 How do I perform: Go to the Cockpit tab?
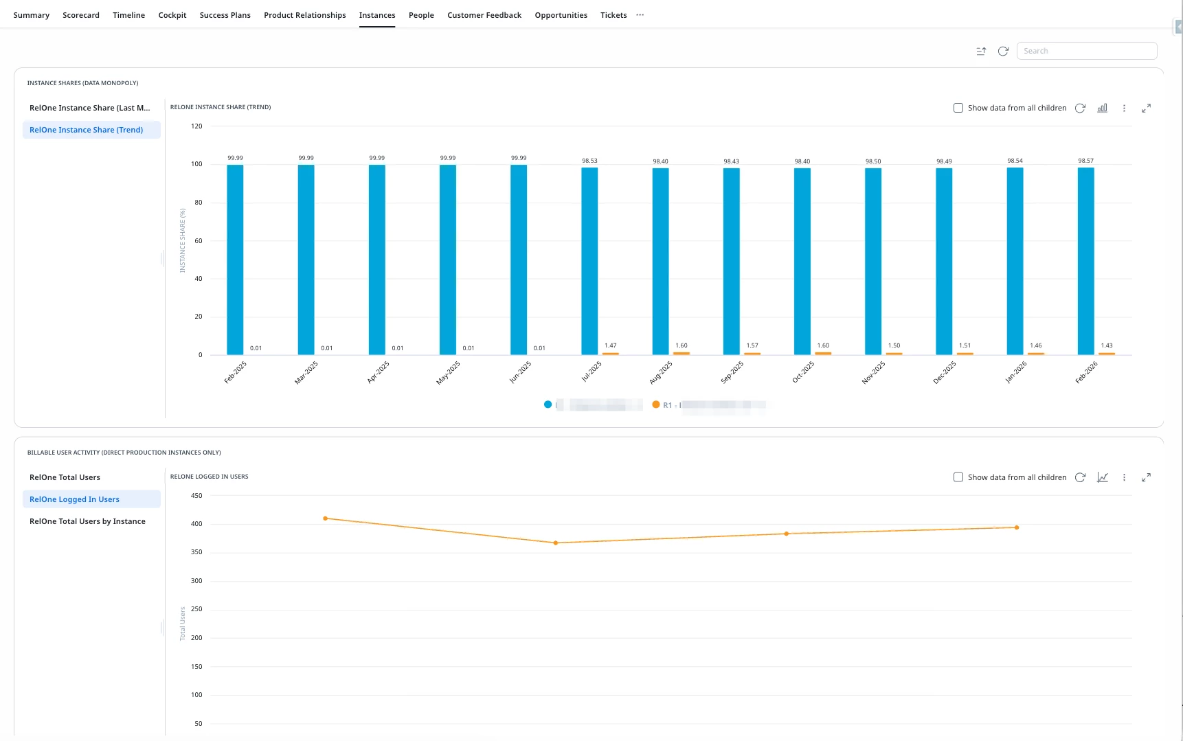[172, 15]
